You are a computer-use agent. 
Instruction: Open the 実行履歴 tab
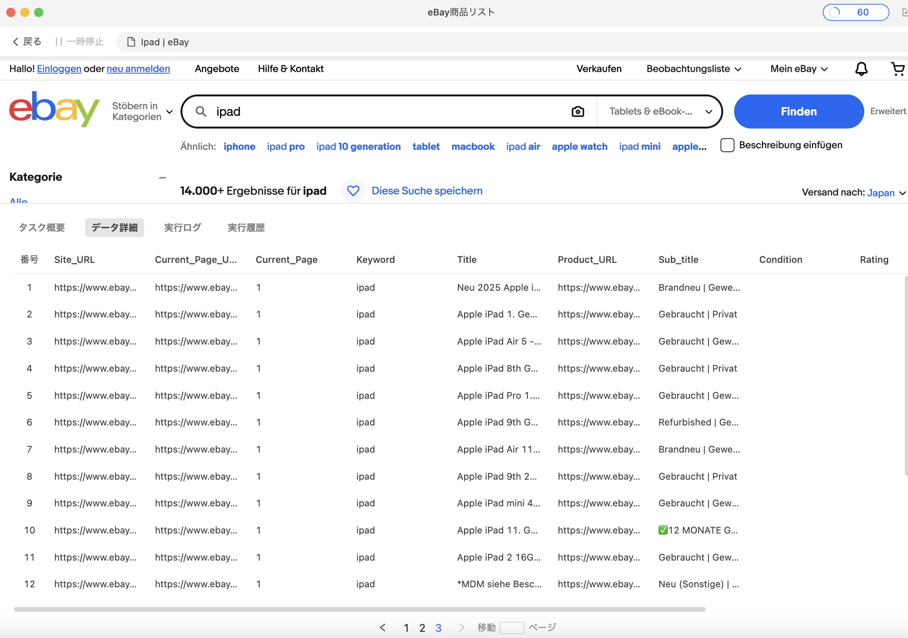pyautogui.click(x=246, y=228)
